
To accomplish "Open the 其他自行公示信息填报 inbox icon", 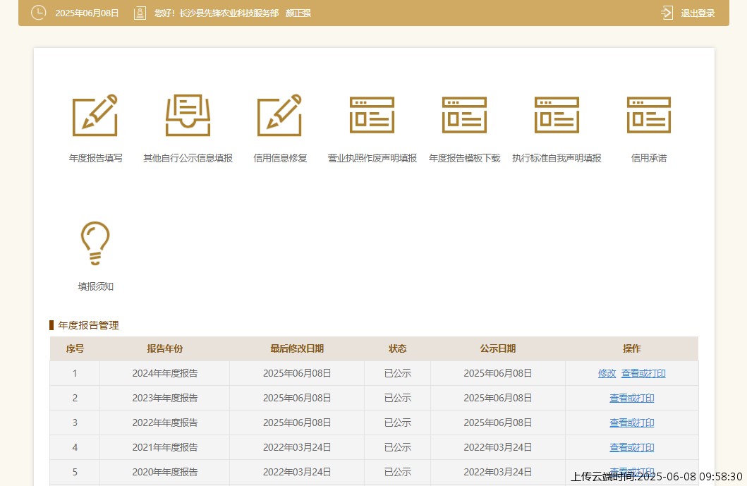I will (x=188, y=115).
